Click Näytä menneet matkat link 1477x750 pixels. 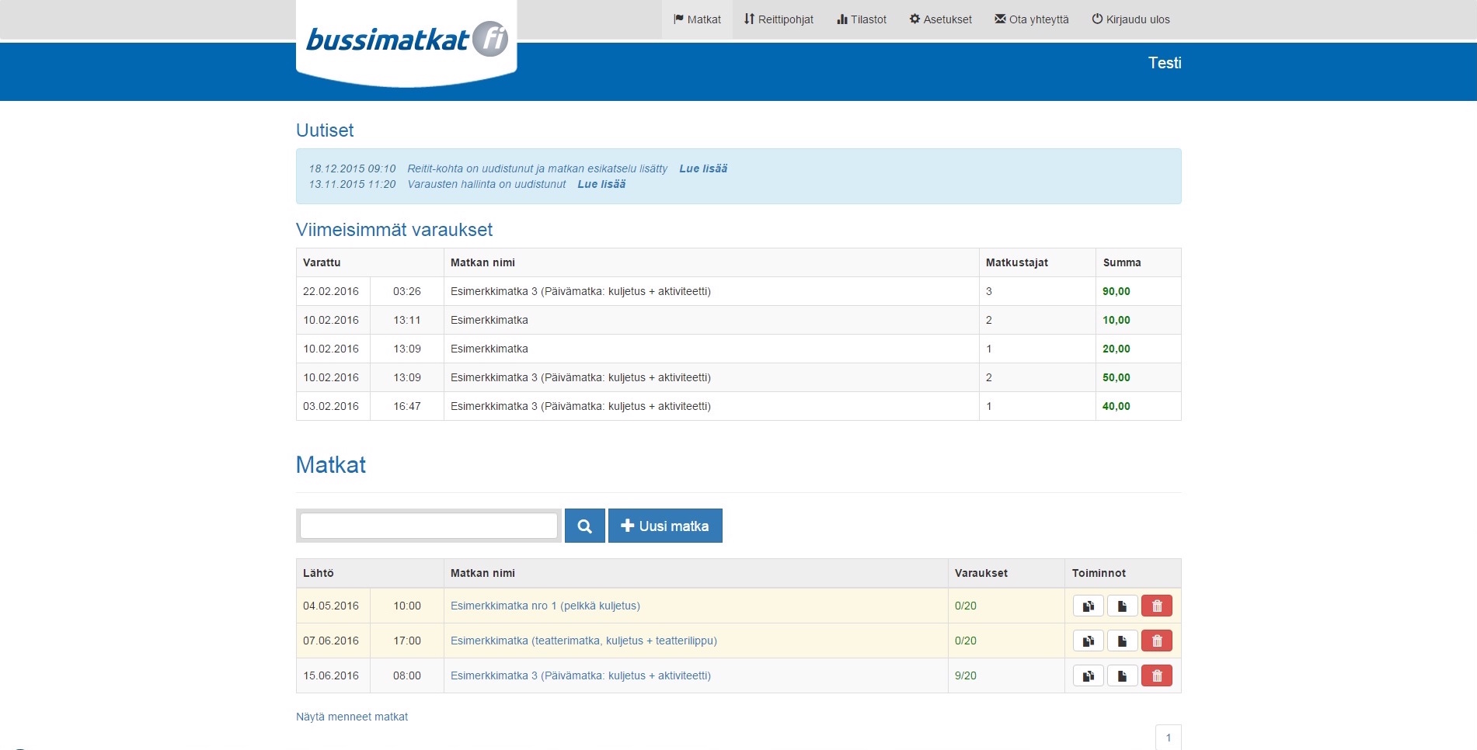point(352,717)
